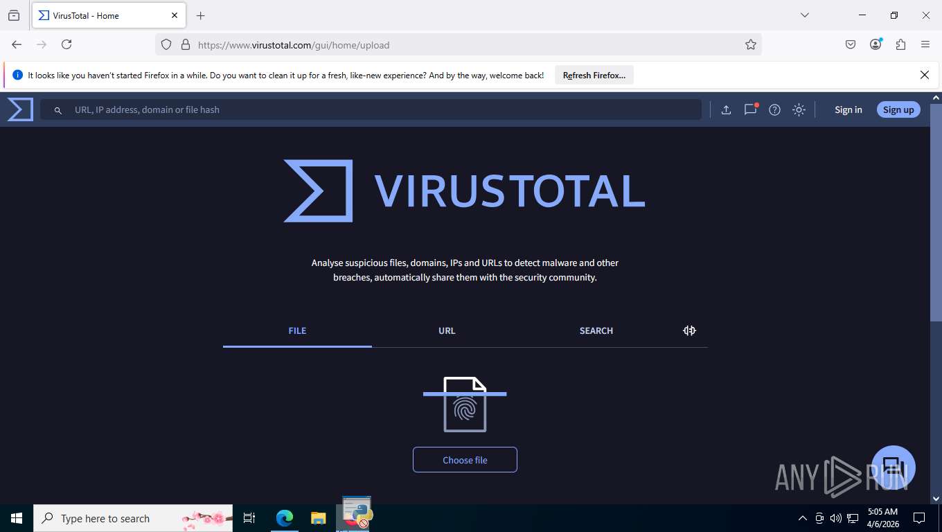The height and width of the screenshot is (532, 942).
Task: Expand the list all tabs dropdown arrow
Action: pos(804,15)
